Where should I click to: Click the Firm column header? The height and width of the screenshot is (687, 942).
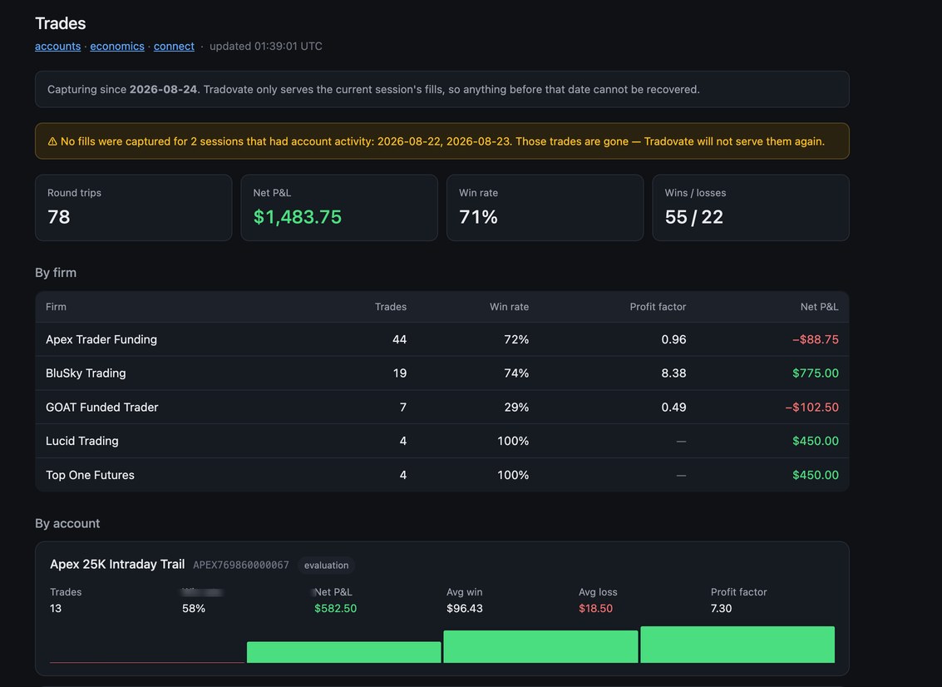click(x=56, y=307)
